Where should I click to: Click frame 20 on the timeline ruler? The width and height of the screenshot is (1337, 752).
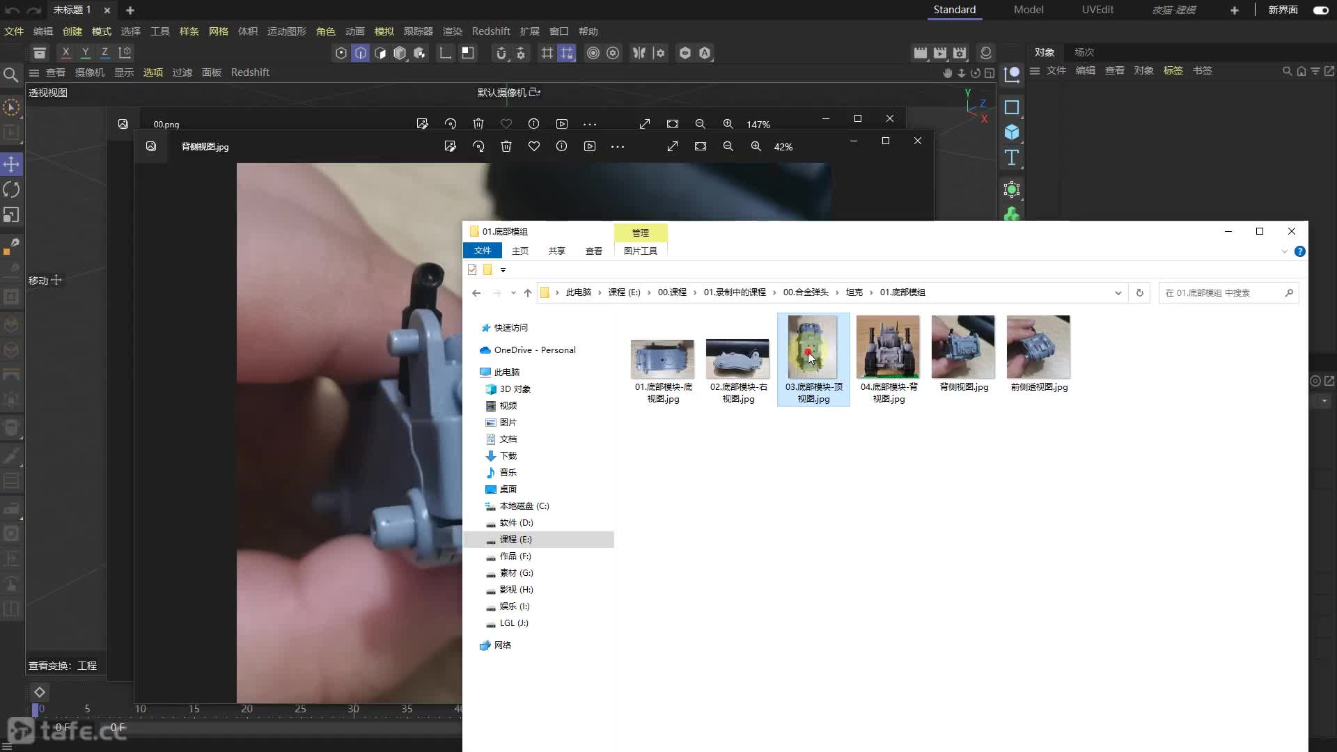coord(247,709)
